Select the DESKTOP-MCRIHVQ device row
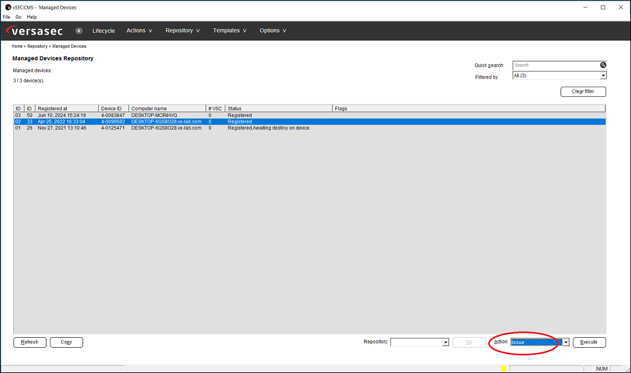This screenshot has height=373, width=631. (310, 115)
